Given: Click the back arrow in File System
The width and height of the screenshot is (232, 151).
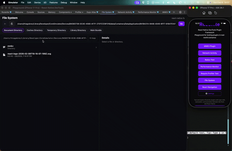Looking at the screenshot, I should pos(5,24).
